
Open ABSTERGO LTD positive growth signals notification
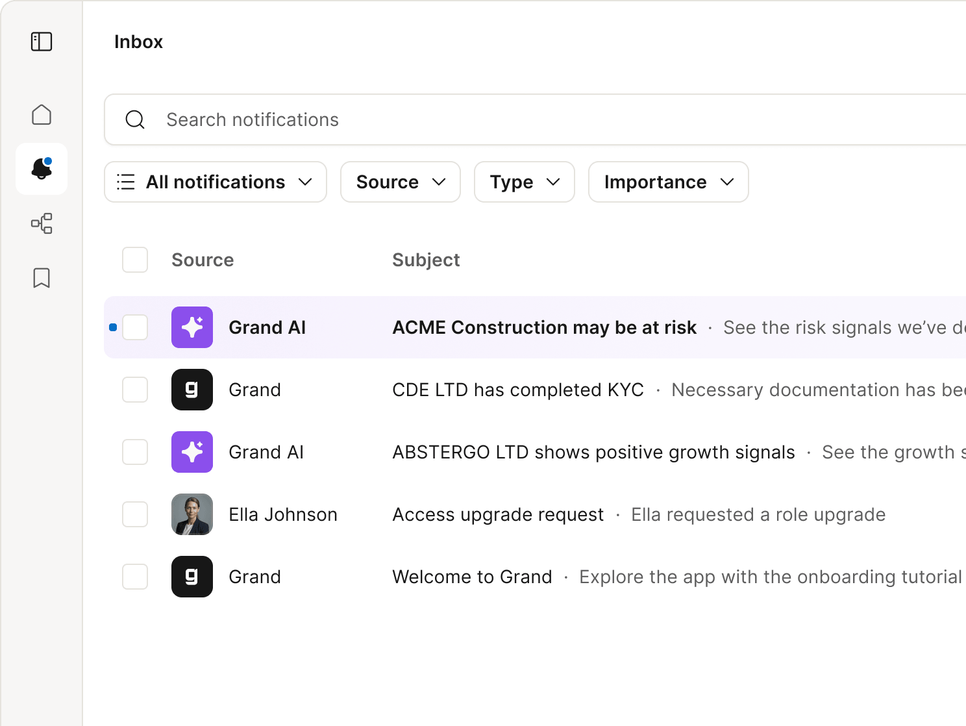pyautogui.click(x=593, y=452)
